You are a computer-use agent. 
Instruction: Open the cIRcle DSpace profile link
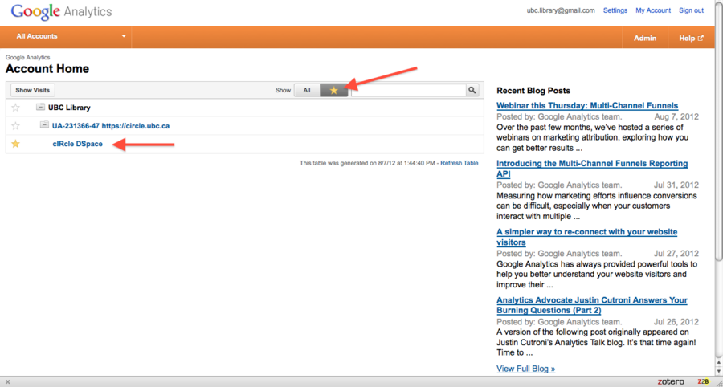(77, 144)
